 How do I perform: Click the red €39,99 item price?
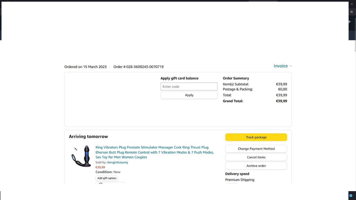tap(100, 167)
